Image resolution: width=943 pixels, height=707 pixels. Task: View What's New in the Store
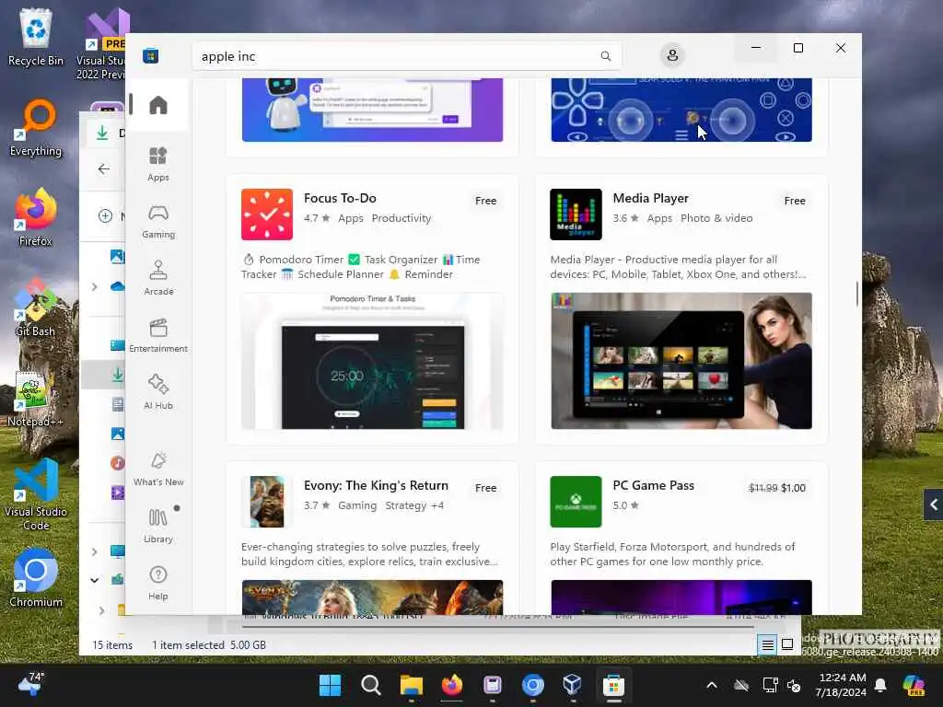coord(158,469)
